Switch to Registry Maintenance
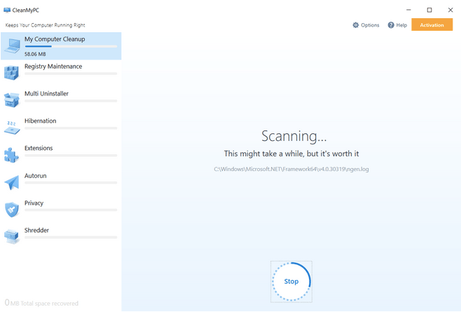 pyautogui.click(x=61, y=73)
